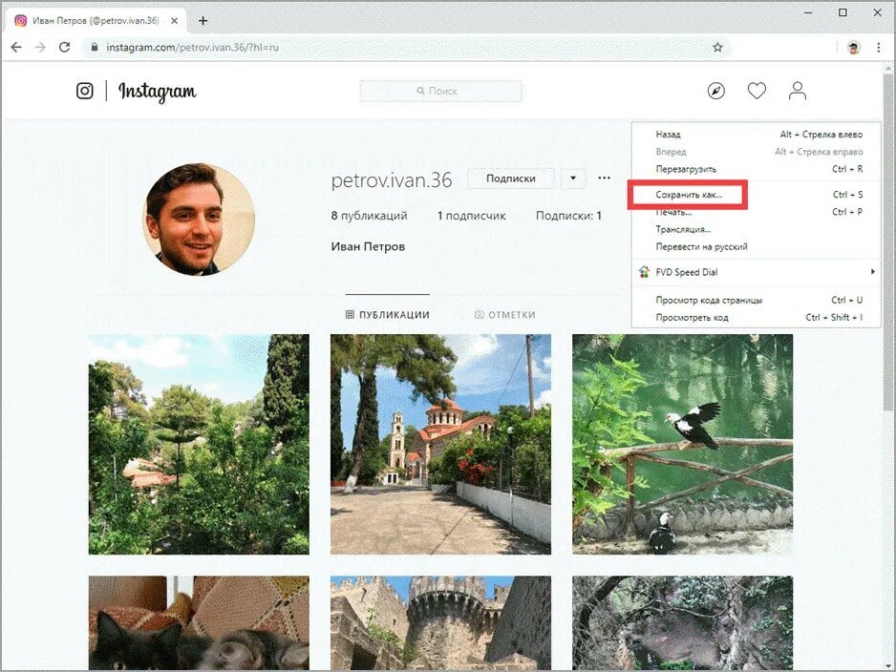Click the Поиск search field
The height and width of the screenshot is (672, 896).
pyautogui.click(x=440, y=91)
